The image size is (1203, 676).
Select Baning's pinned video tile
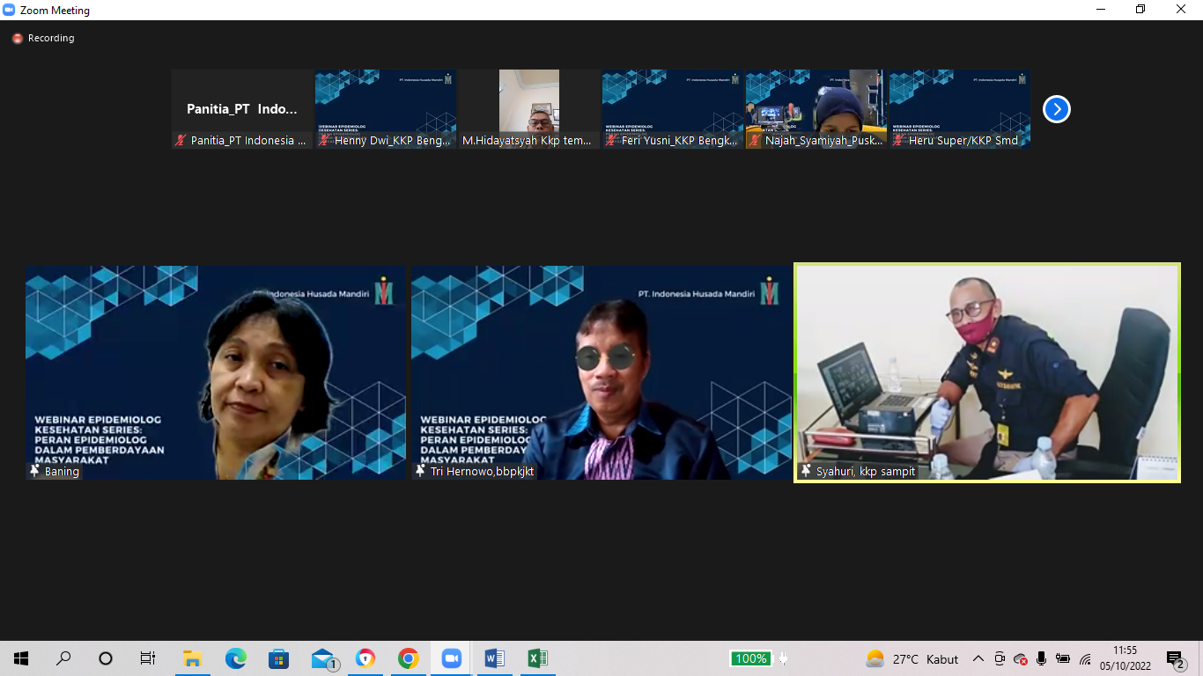point(216,373)
